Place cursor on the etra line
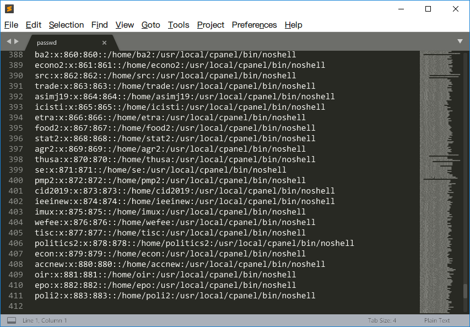Image resolution: width=470 pixels, height=327 pixels. [170, 117]
